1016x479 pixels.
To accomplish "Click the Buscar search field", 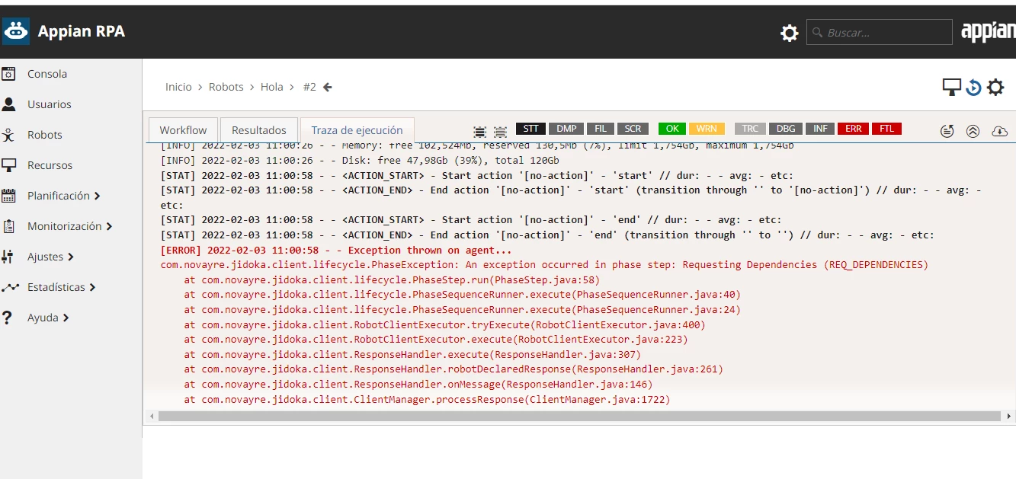I will coord(879,32).
